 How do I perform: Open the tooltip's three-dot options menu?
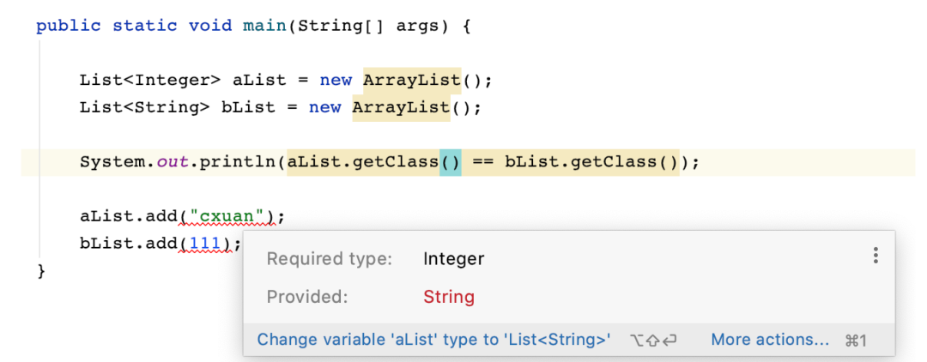875,256
